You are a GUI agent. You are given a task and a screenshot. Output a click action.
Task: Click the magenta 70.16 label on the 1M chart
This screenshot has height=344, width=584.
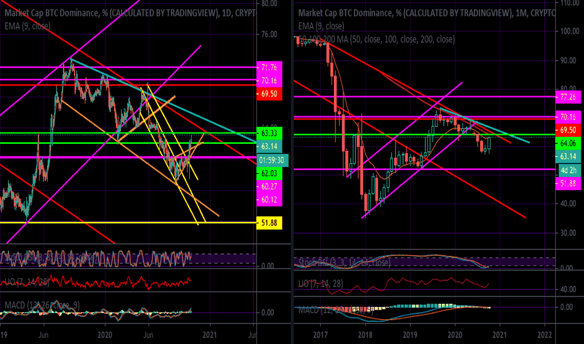pyautogui.click(x=568, y=117)
